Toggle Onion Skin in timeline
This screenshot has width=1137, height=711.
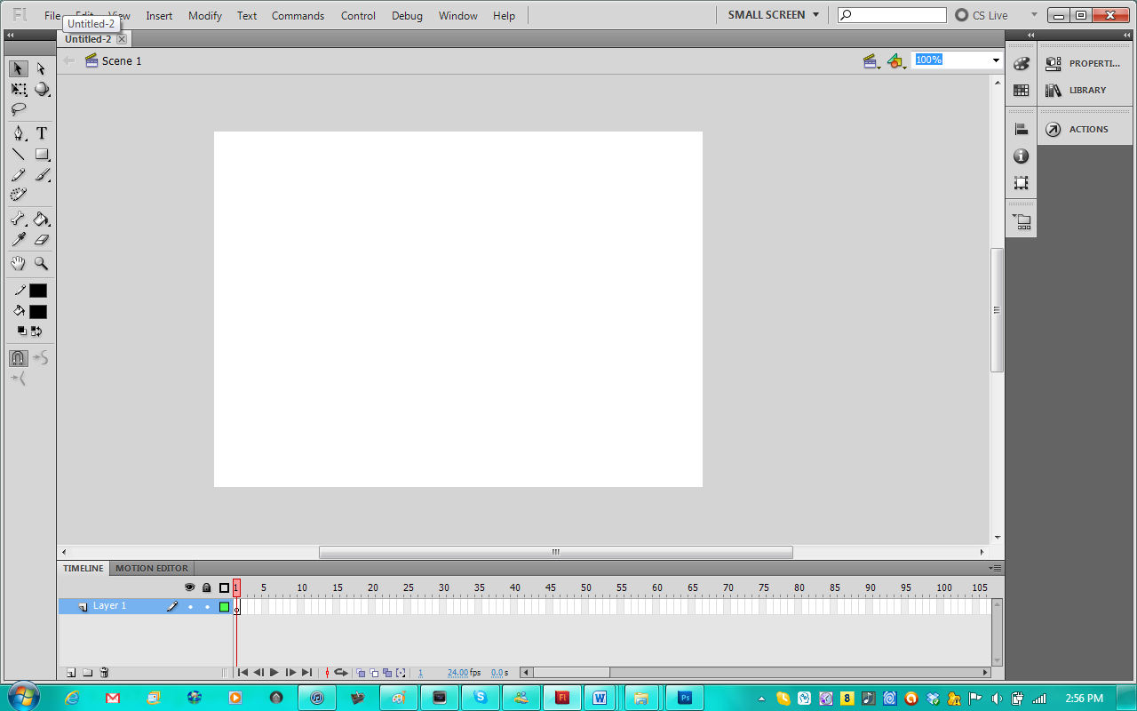[x=361, y=673]
